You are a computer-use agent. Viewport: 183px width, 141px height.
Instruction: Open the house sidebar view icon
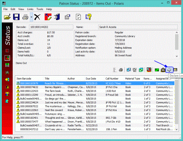pyautogui.click(x=7, y=87)
